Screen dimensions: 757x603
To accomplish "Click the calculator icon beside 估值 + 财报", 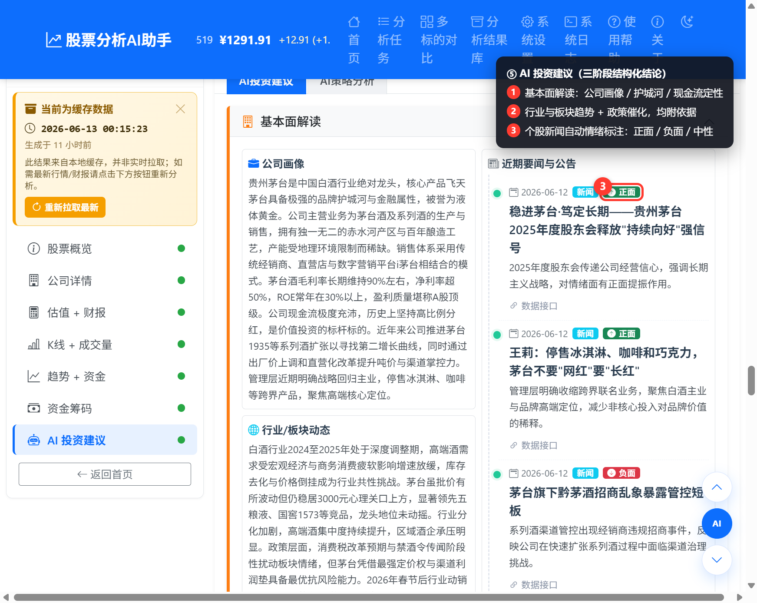I will tap(33, 312).
